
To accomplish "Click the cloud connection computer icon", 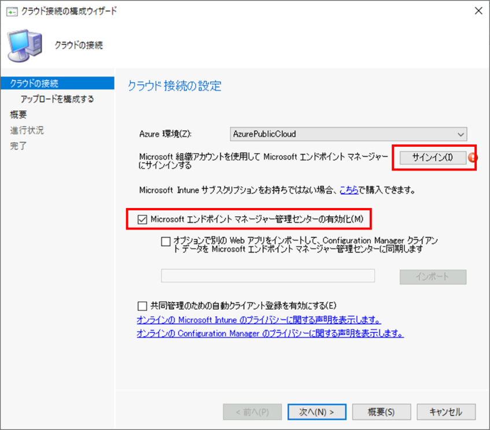I will tap(25, 46).
